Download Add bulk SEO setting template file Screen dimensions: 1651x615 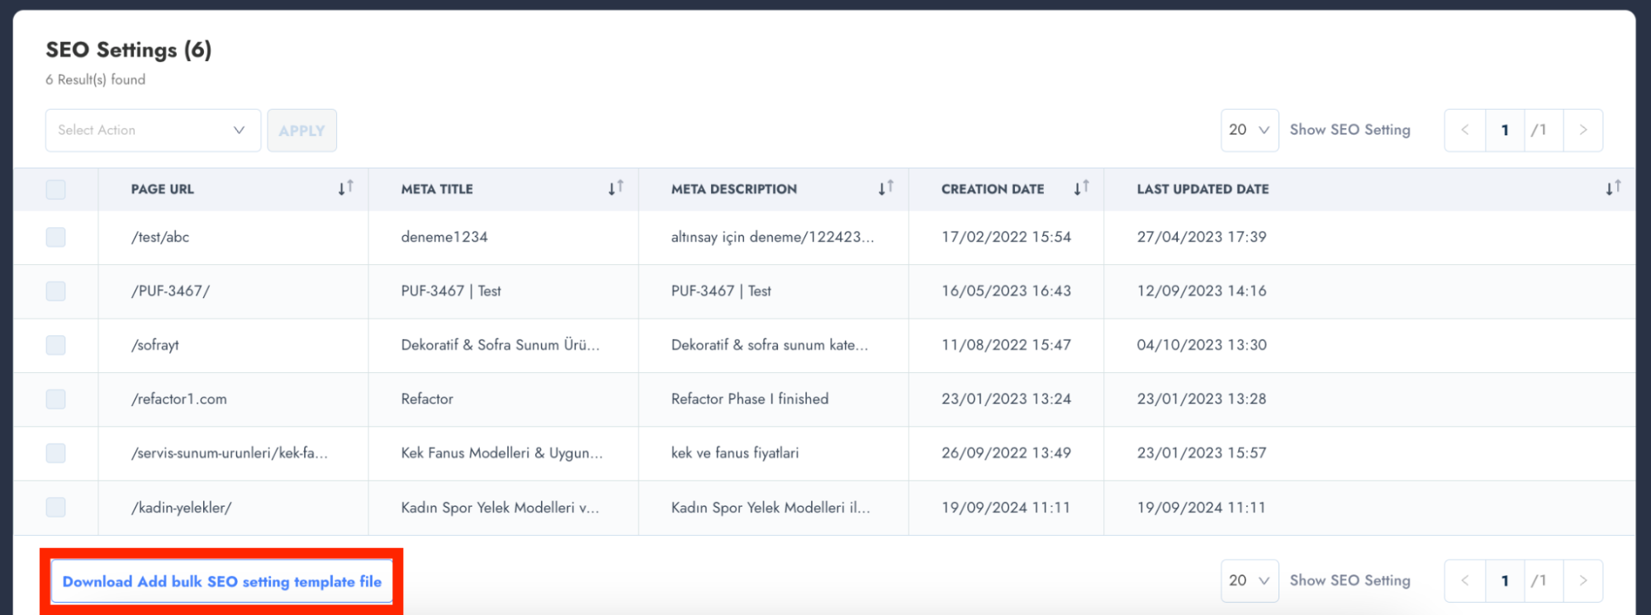point(221,581)
